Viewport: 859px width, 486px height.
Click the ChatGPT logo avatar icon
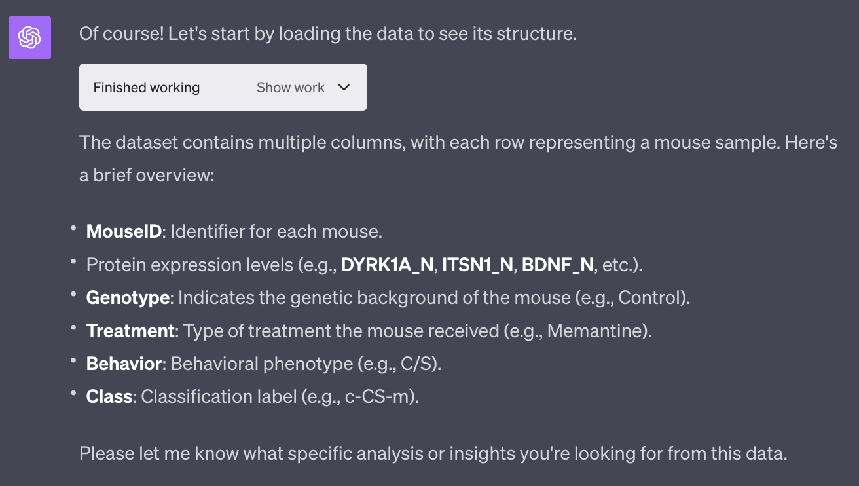coord(29,37)
